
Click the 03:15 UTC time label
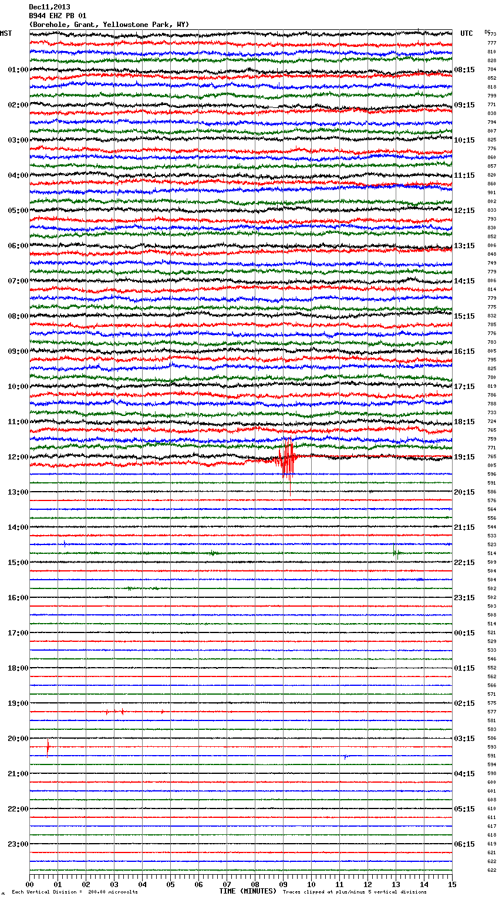click(x=464, y=739)
